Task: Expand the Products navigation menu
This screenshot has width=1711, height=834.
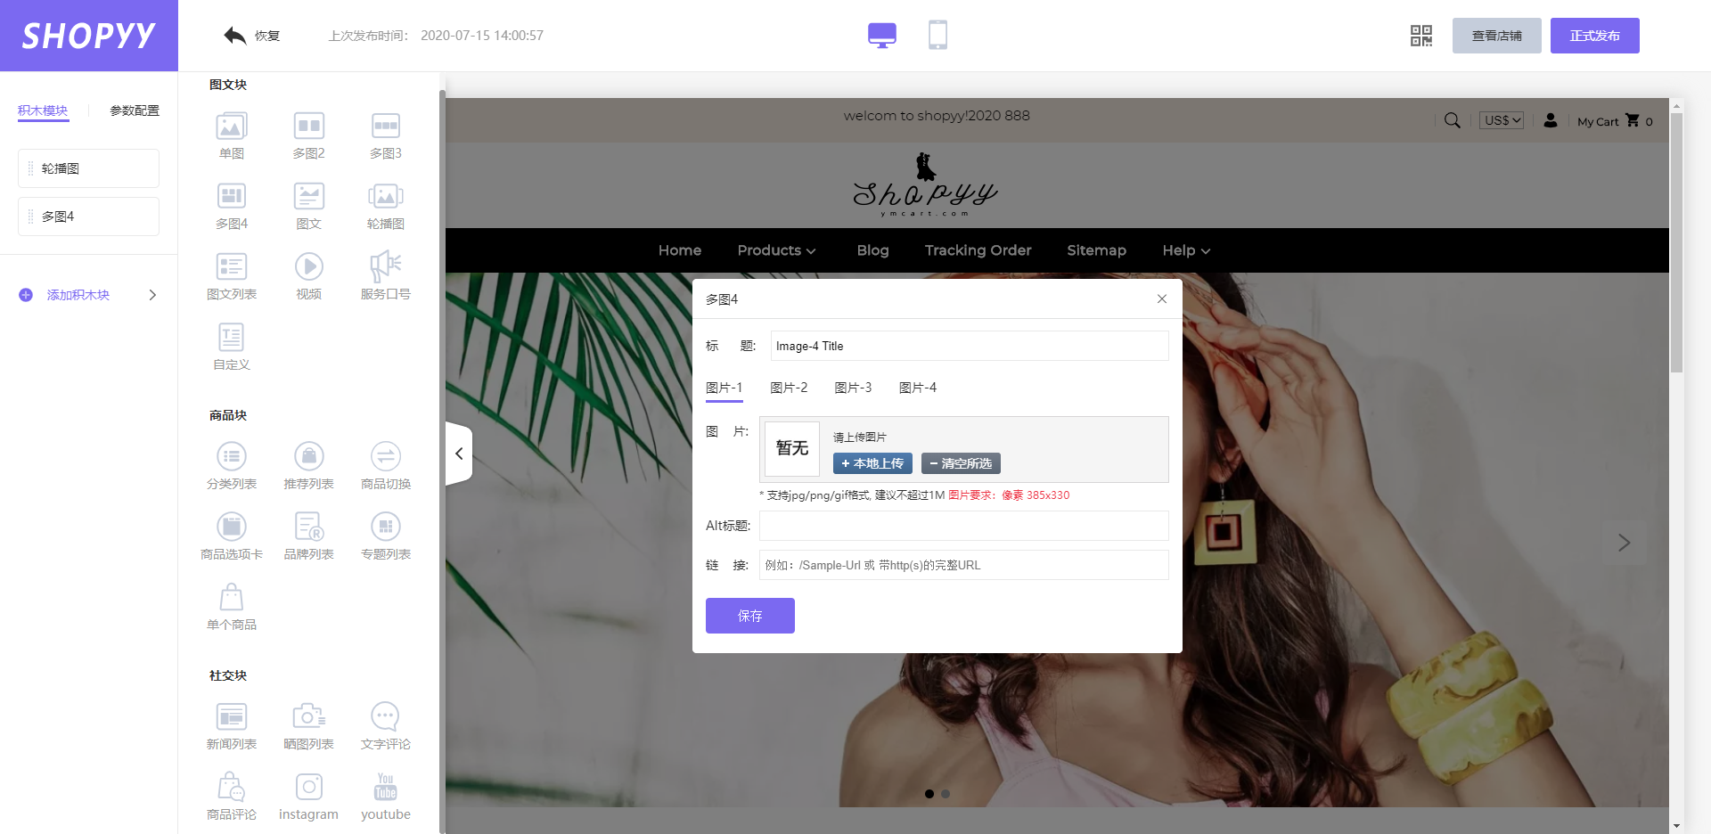Action: [775, 250]
